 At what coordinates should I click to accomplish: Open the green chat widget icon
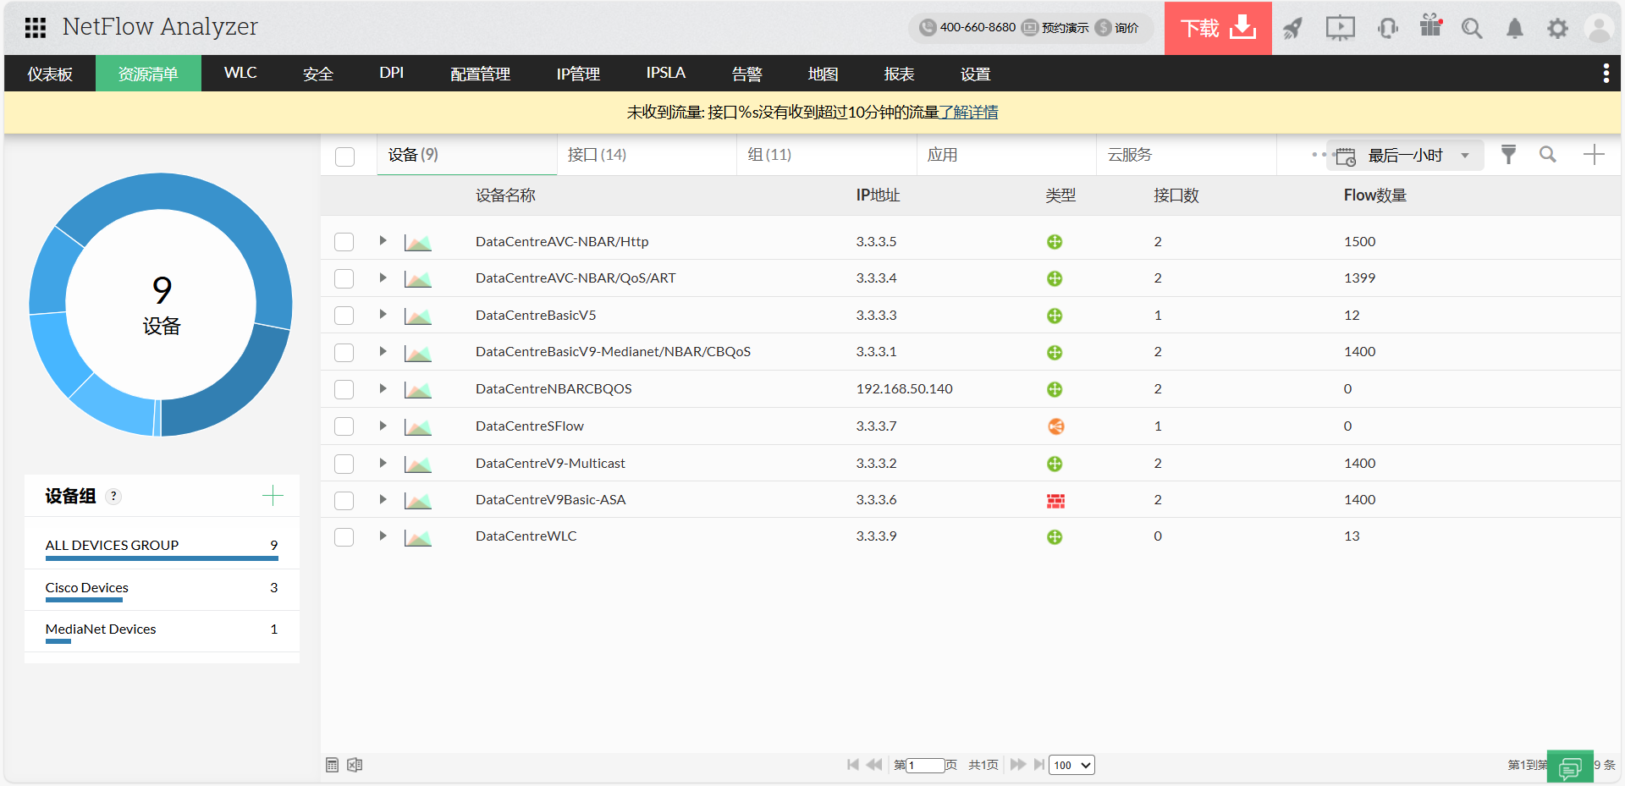tap(1569, 767)
